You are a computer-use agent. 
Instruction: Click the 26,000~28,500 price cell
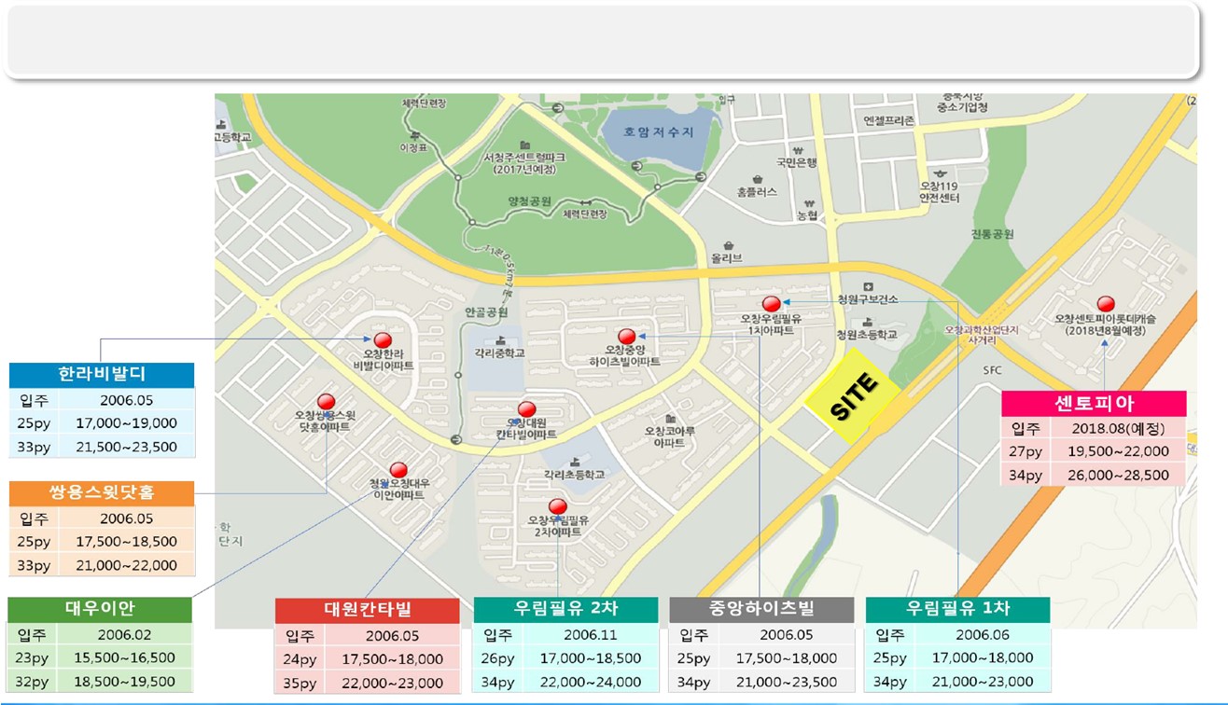coord(1118,475)
